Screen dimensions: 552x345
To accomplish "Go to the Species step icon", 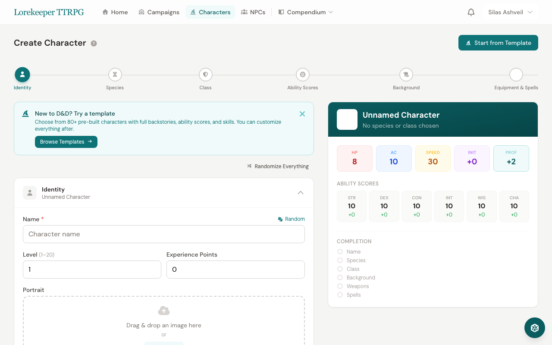I will (115, 75).
